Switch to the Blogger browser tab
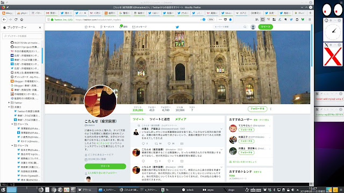Screen dimensions: 344x193 coord(8,13)
